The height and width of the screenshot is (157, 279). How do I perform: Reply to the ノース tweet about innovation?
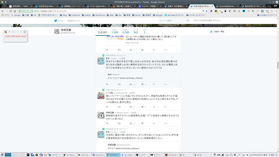tap(107, 107)
